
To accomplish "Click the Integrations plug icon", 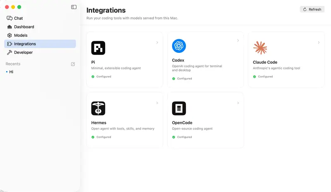I will [x=10, y=44].
